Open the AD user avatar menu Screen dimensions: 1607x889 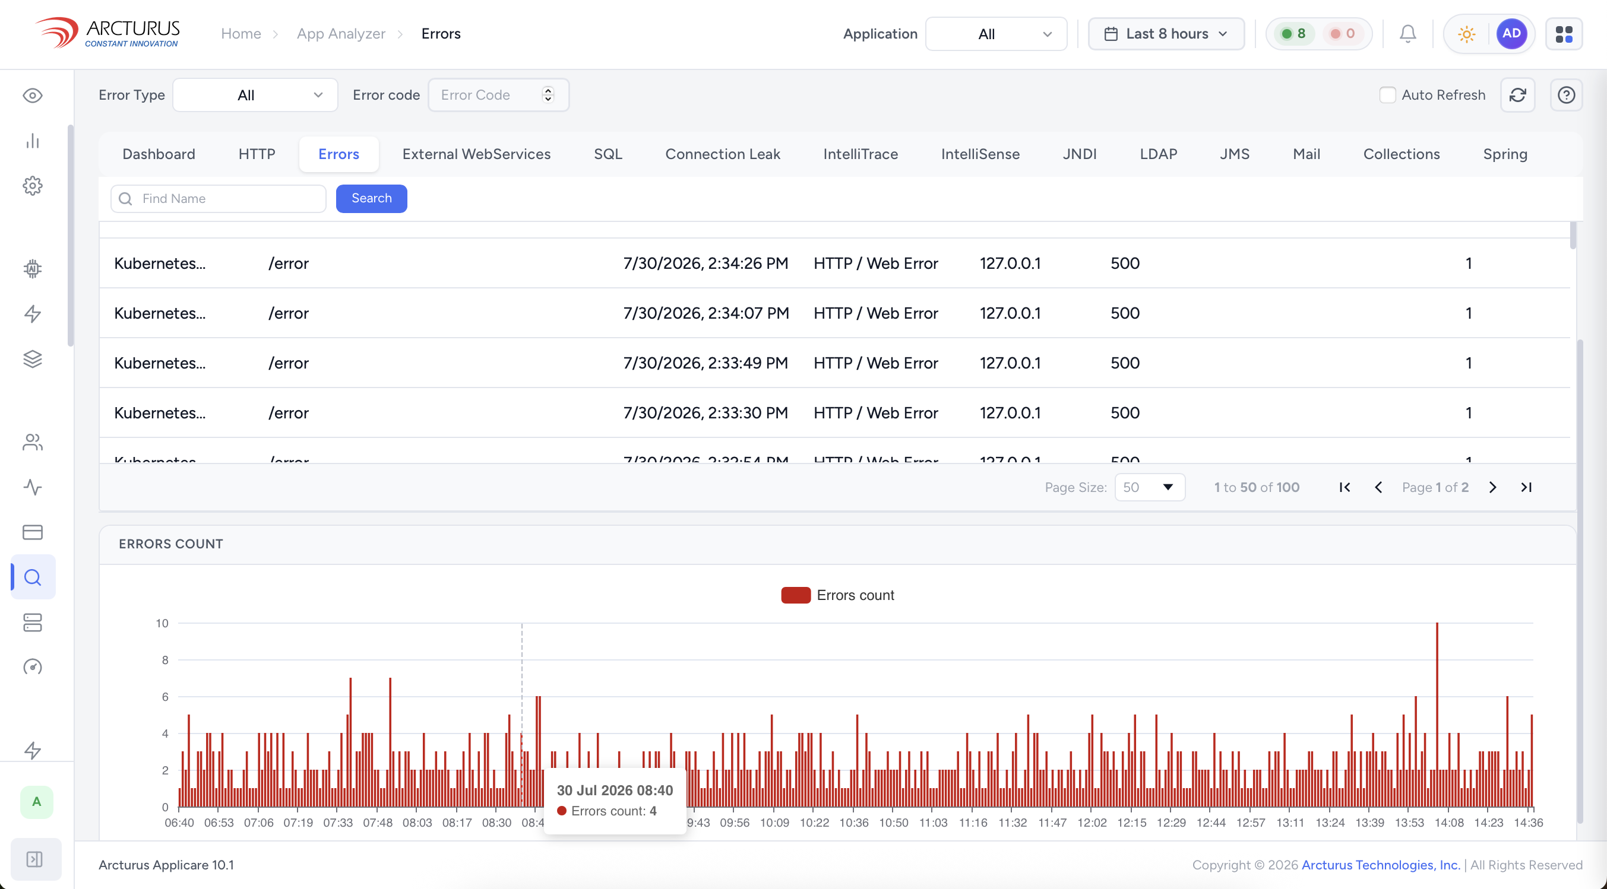point(1511,34)
